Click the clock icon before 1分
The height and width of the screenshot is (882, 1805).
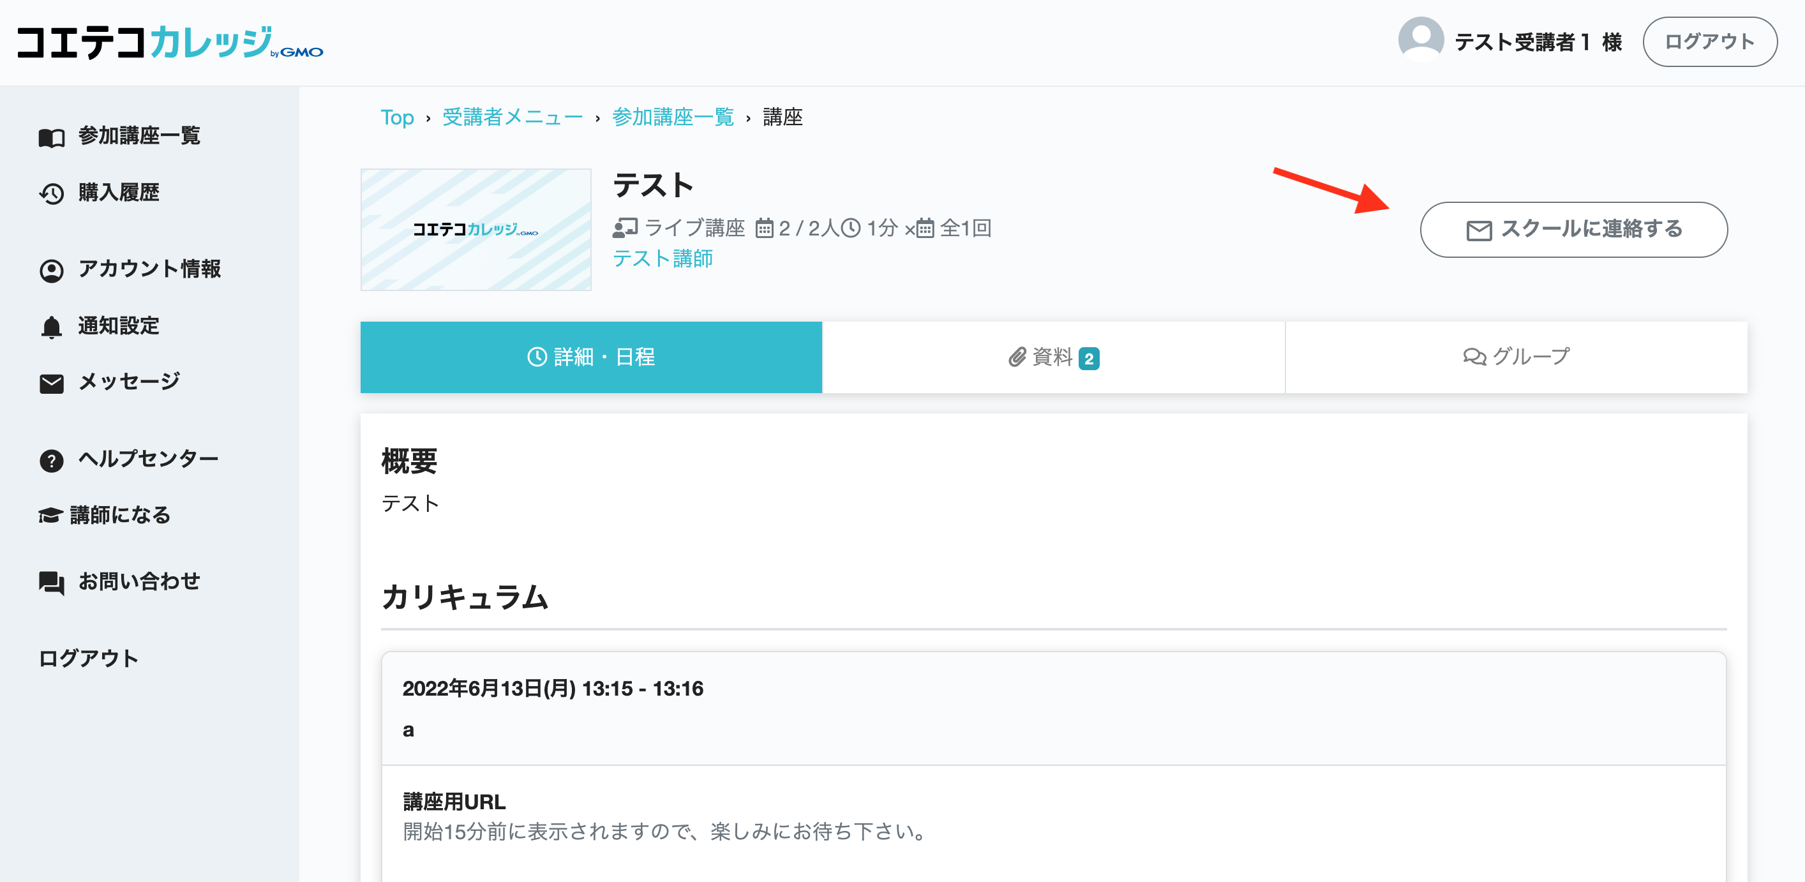click(x=851, y=228)
